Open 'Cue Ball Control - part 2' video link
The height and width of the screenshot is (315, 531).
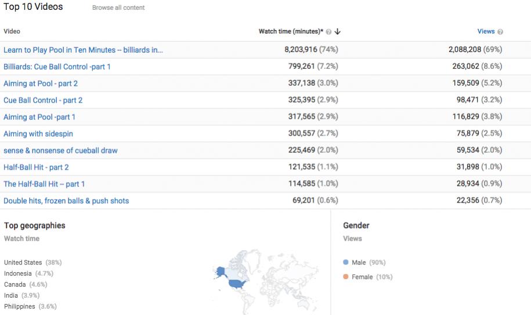[x=43, y=100]
